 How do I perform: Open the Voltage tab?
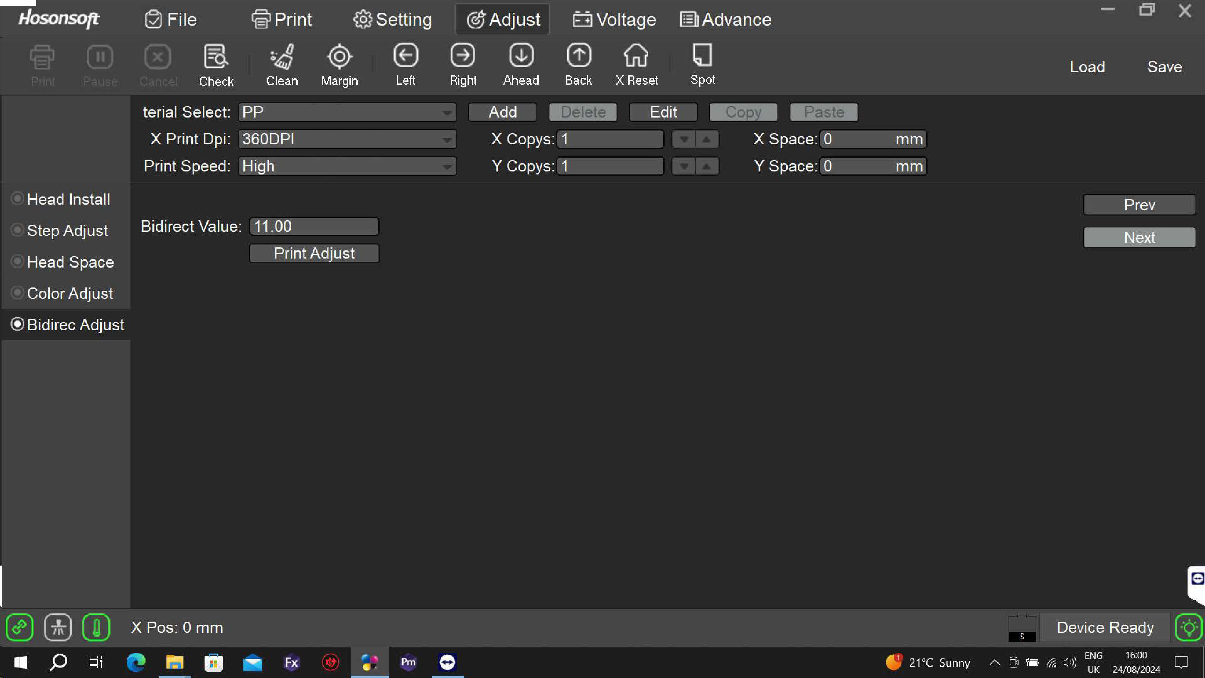(615, 20)
